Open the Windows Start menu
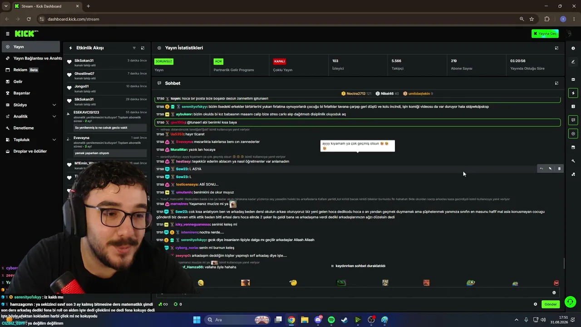This screenshot has height=327, width=581. (x=197, y=320)
